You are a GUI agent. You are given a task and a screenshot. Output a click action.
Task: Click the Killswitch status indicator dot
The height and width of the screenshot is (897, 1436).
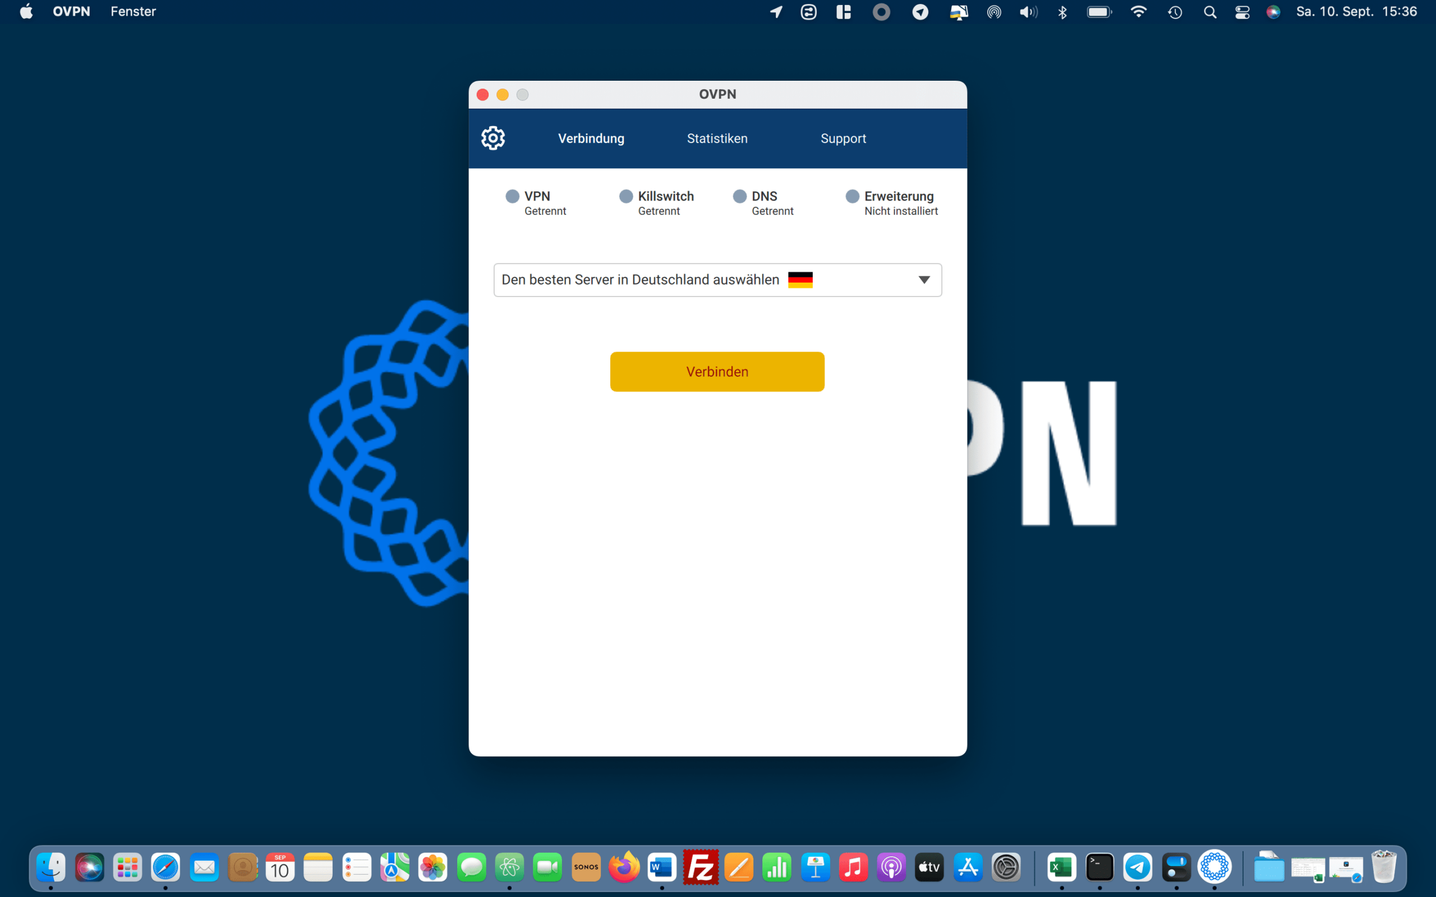click(x=625, y=196)
